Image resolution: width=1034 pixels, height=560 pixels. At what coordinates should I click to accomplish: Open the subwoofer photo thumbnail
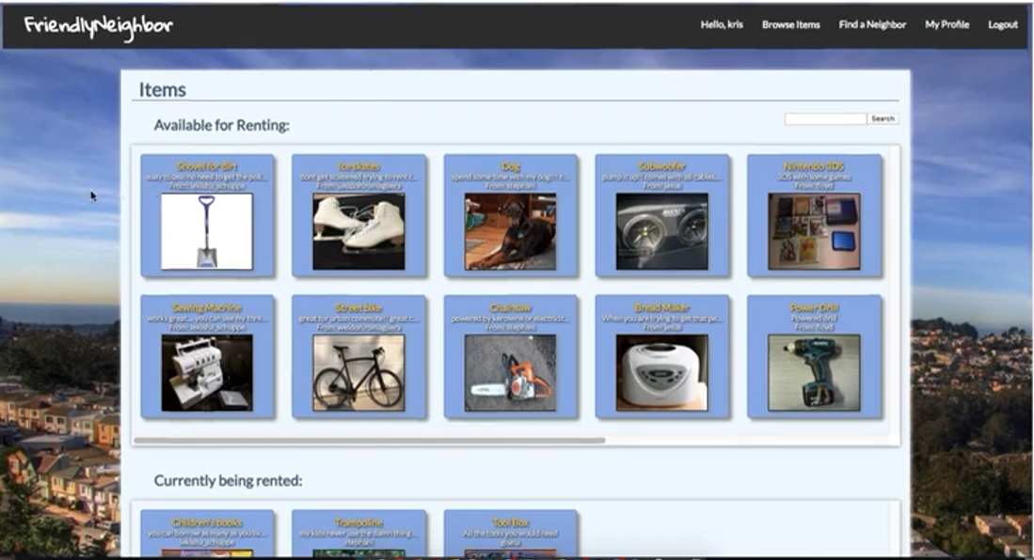[662, 231]
